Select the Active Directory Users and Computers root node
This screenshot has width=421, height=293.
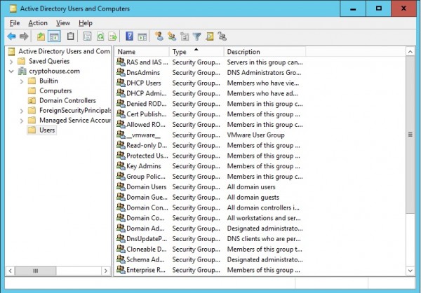point(64,51)
